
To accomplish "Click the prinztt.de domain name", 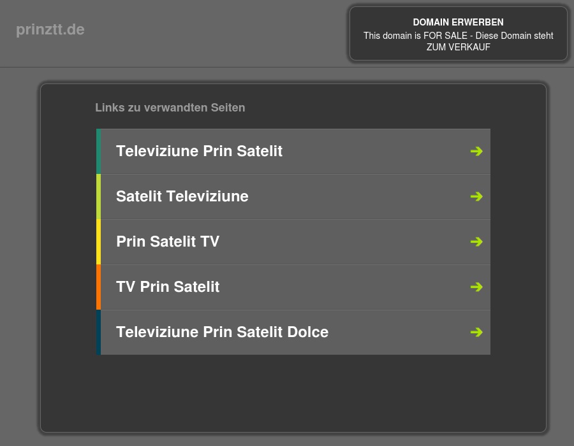I will [50, 29].
